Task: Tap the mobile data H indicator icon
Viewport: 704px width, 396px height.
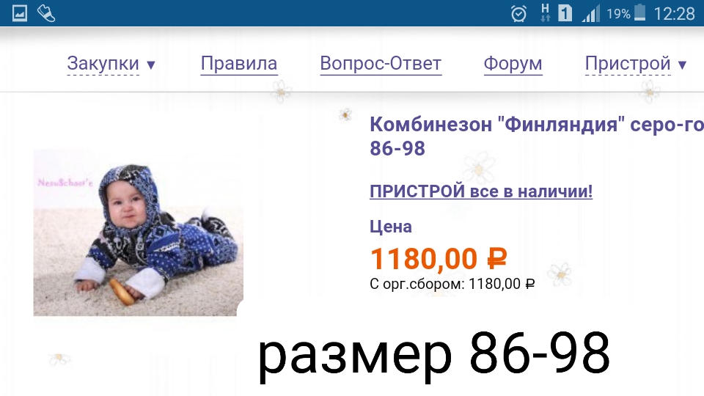Action: click(x=545, y=13)
